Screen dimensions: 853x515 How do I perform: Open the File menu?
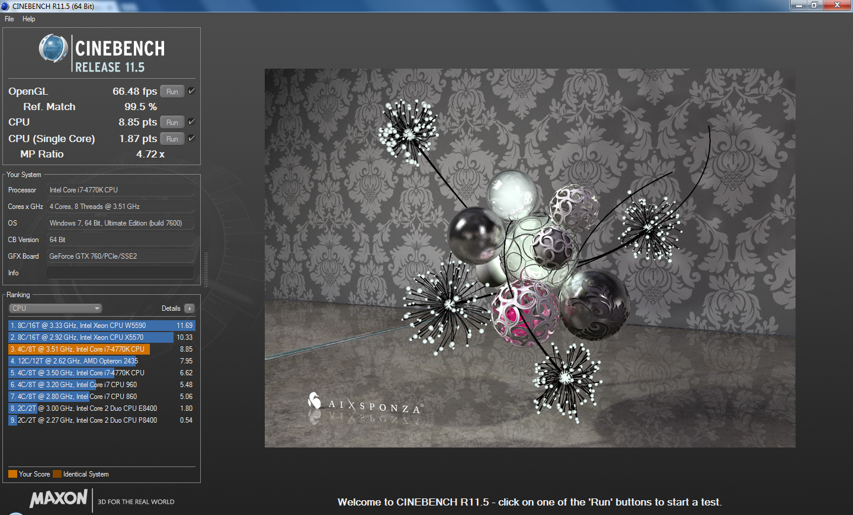[9, 19]
